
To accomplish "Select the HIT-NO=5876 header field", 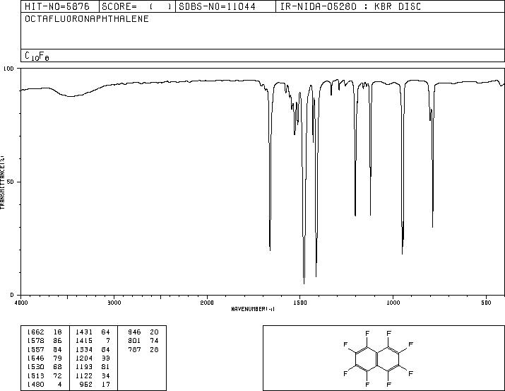I will [x=57, y=6].
